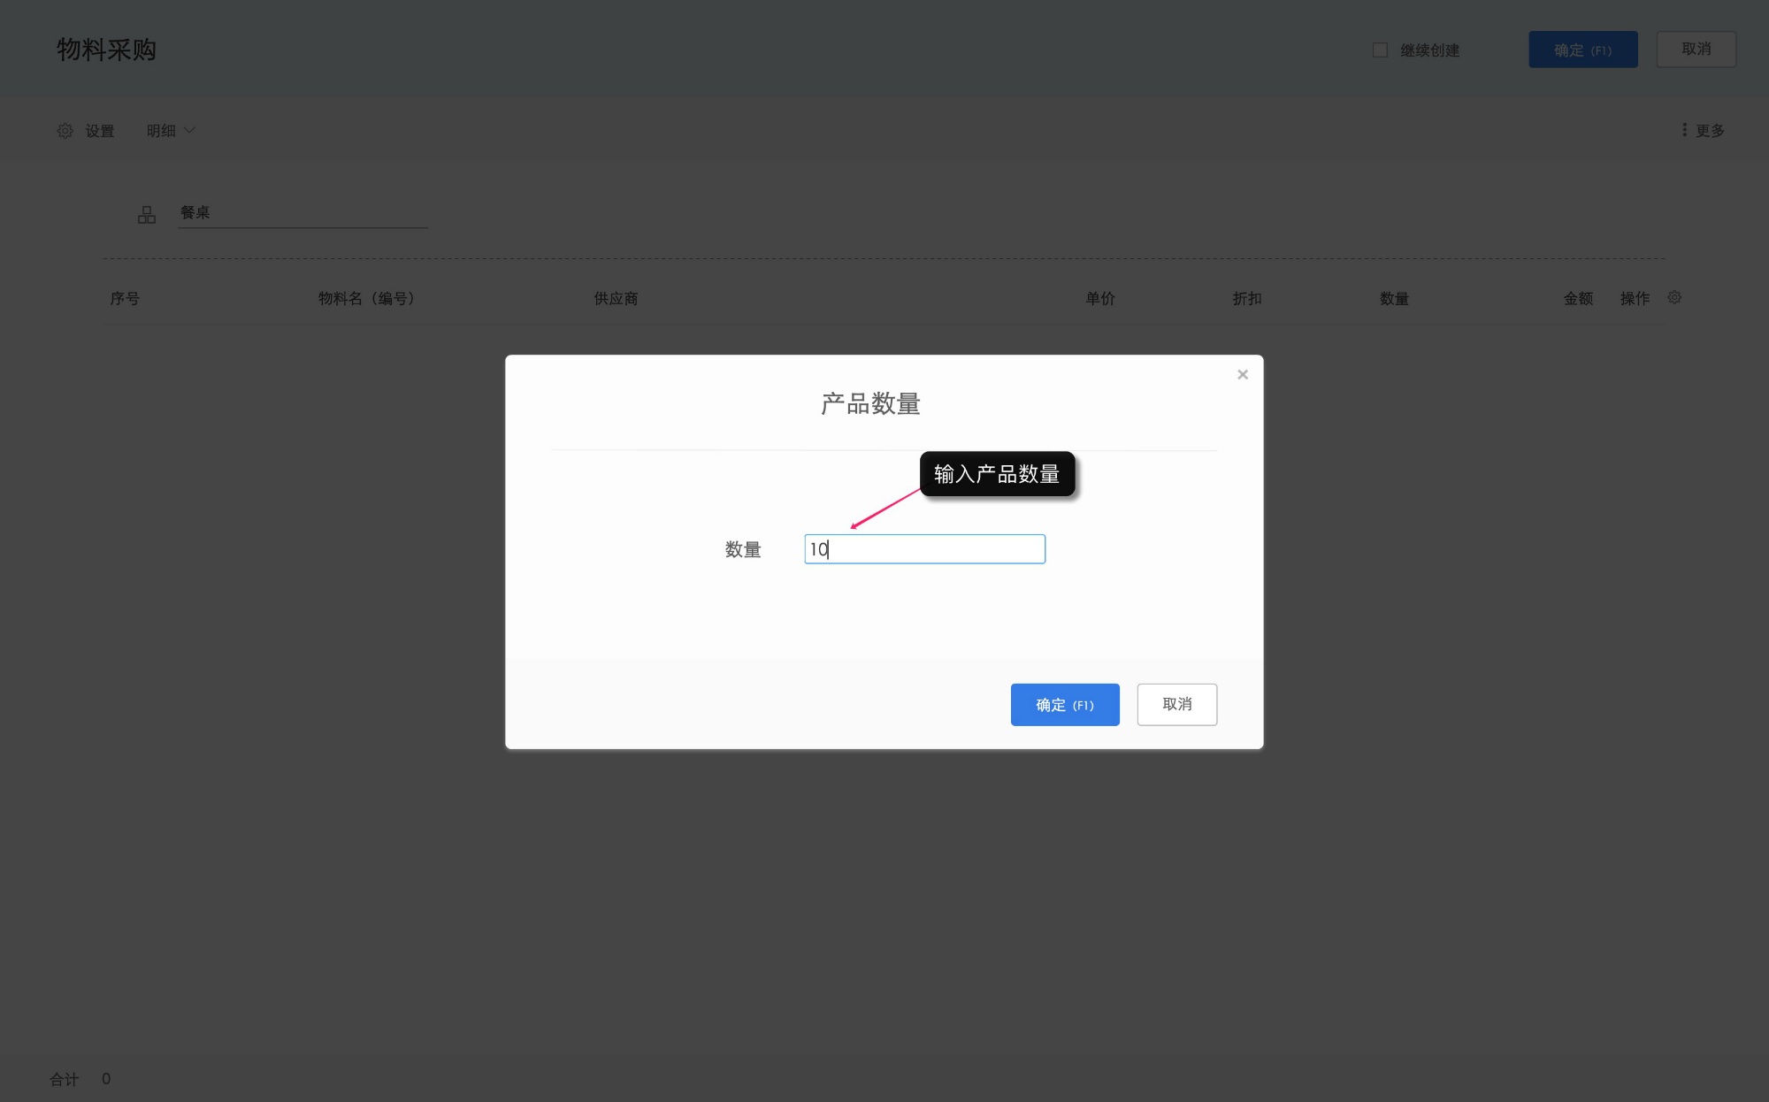Open the column configuration gear in table header
The height and width of the screenshot is (1102, 1769).
(x=1673, y=298)
